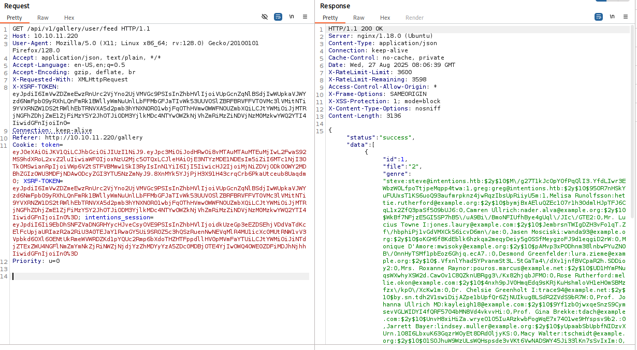Toggle hiding of non-printable characters in Request
This screenshot has height=350, width=637.
tap(265, 17)
